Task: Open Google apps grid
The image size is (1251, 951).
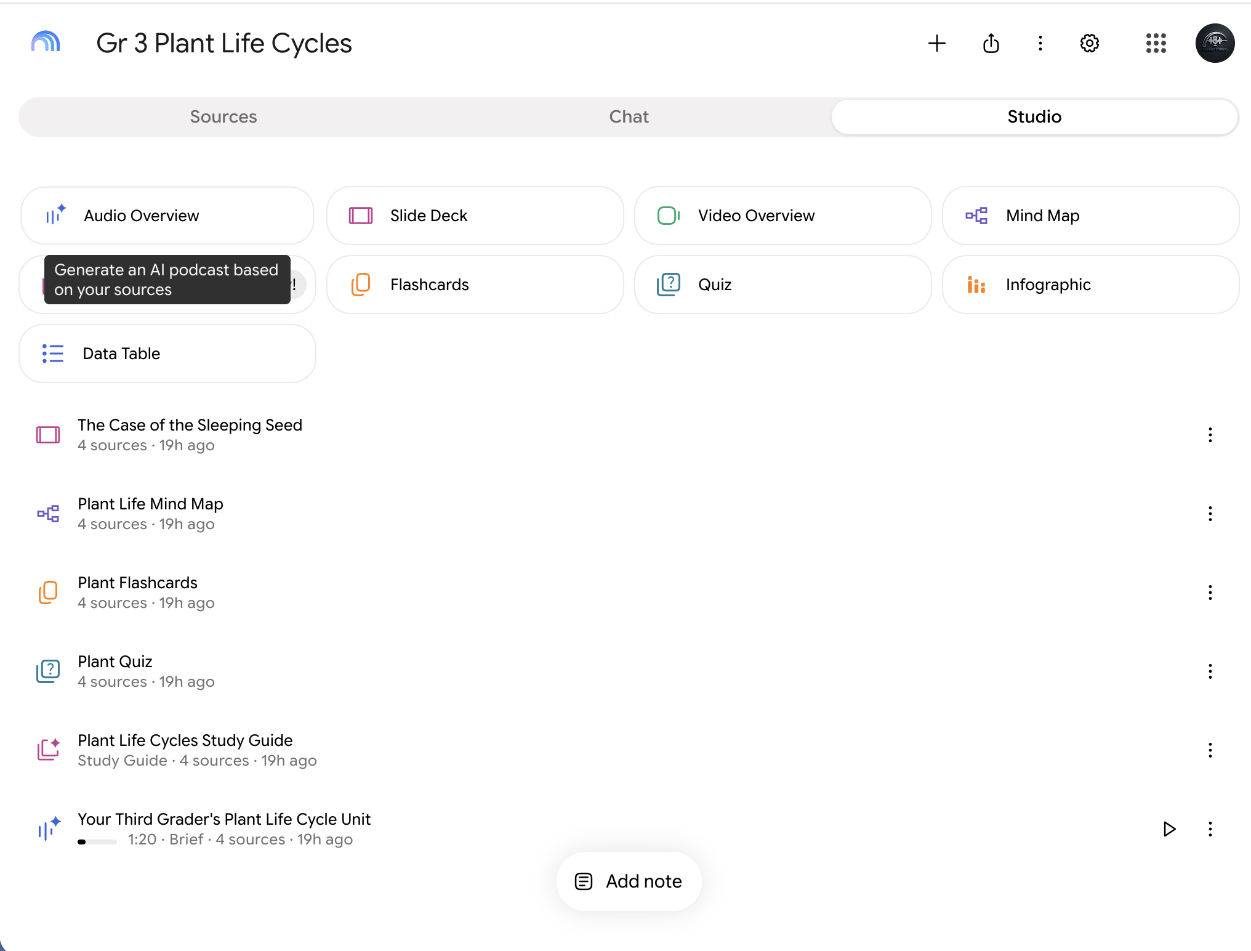Action: (1156, 43)
